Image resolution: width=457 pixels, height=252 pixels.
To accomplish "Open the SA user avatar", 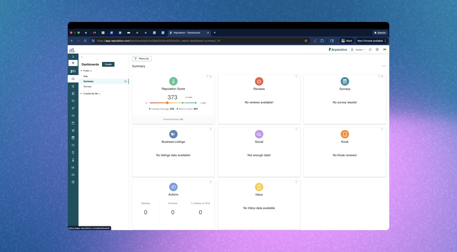I will point(384,50).
